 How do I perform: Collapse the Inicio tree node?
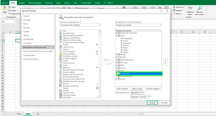pos(117,36)
